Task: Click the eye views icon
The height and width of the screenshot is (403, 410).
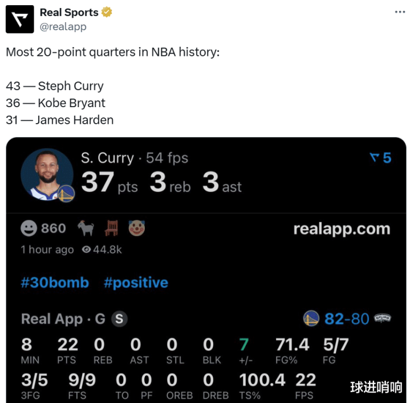Action: [87, 250]
